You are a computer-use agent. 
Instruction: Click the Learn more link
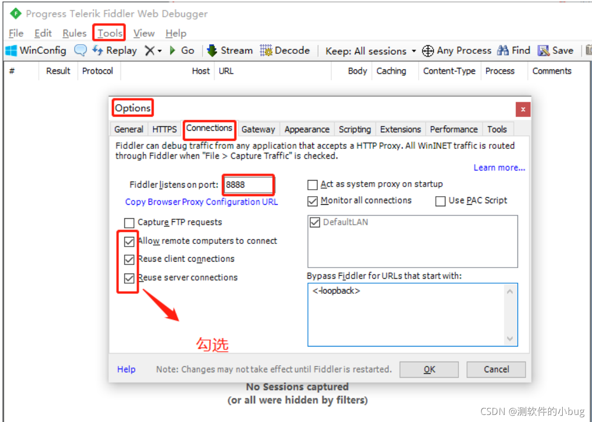coord(499,167)
